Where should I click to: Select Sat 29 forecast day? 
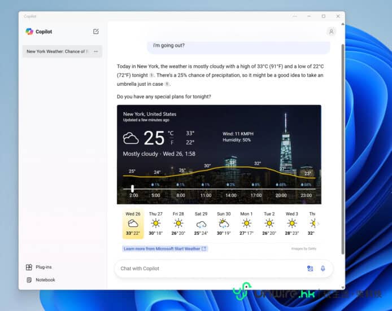(201, 224)
